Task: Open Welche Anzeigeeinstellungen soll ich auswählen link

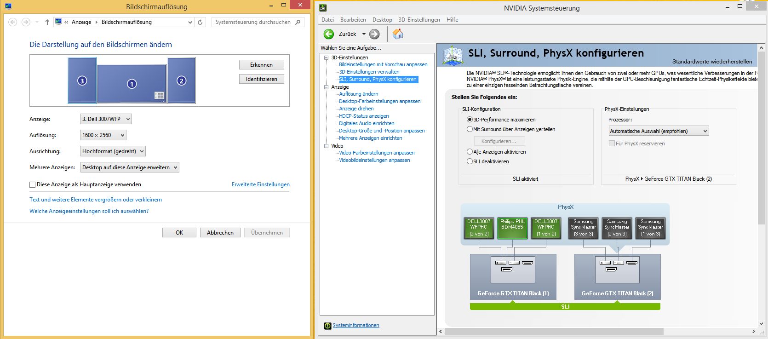Action: (x=89, y=211)
